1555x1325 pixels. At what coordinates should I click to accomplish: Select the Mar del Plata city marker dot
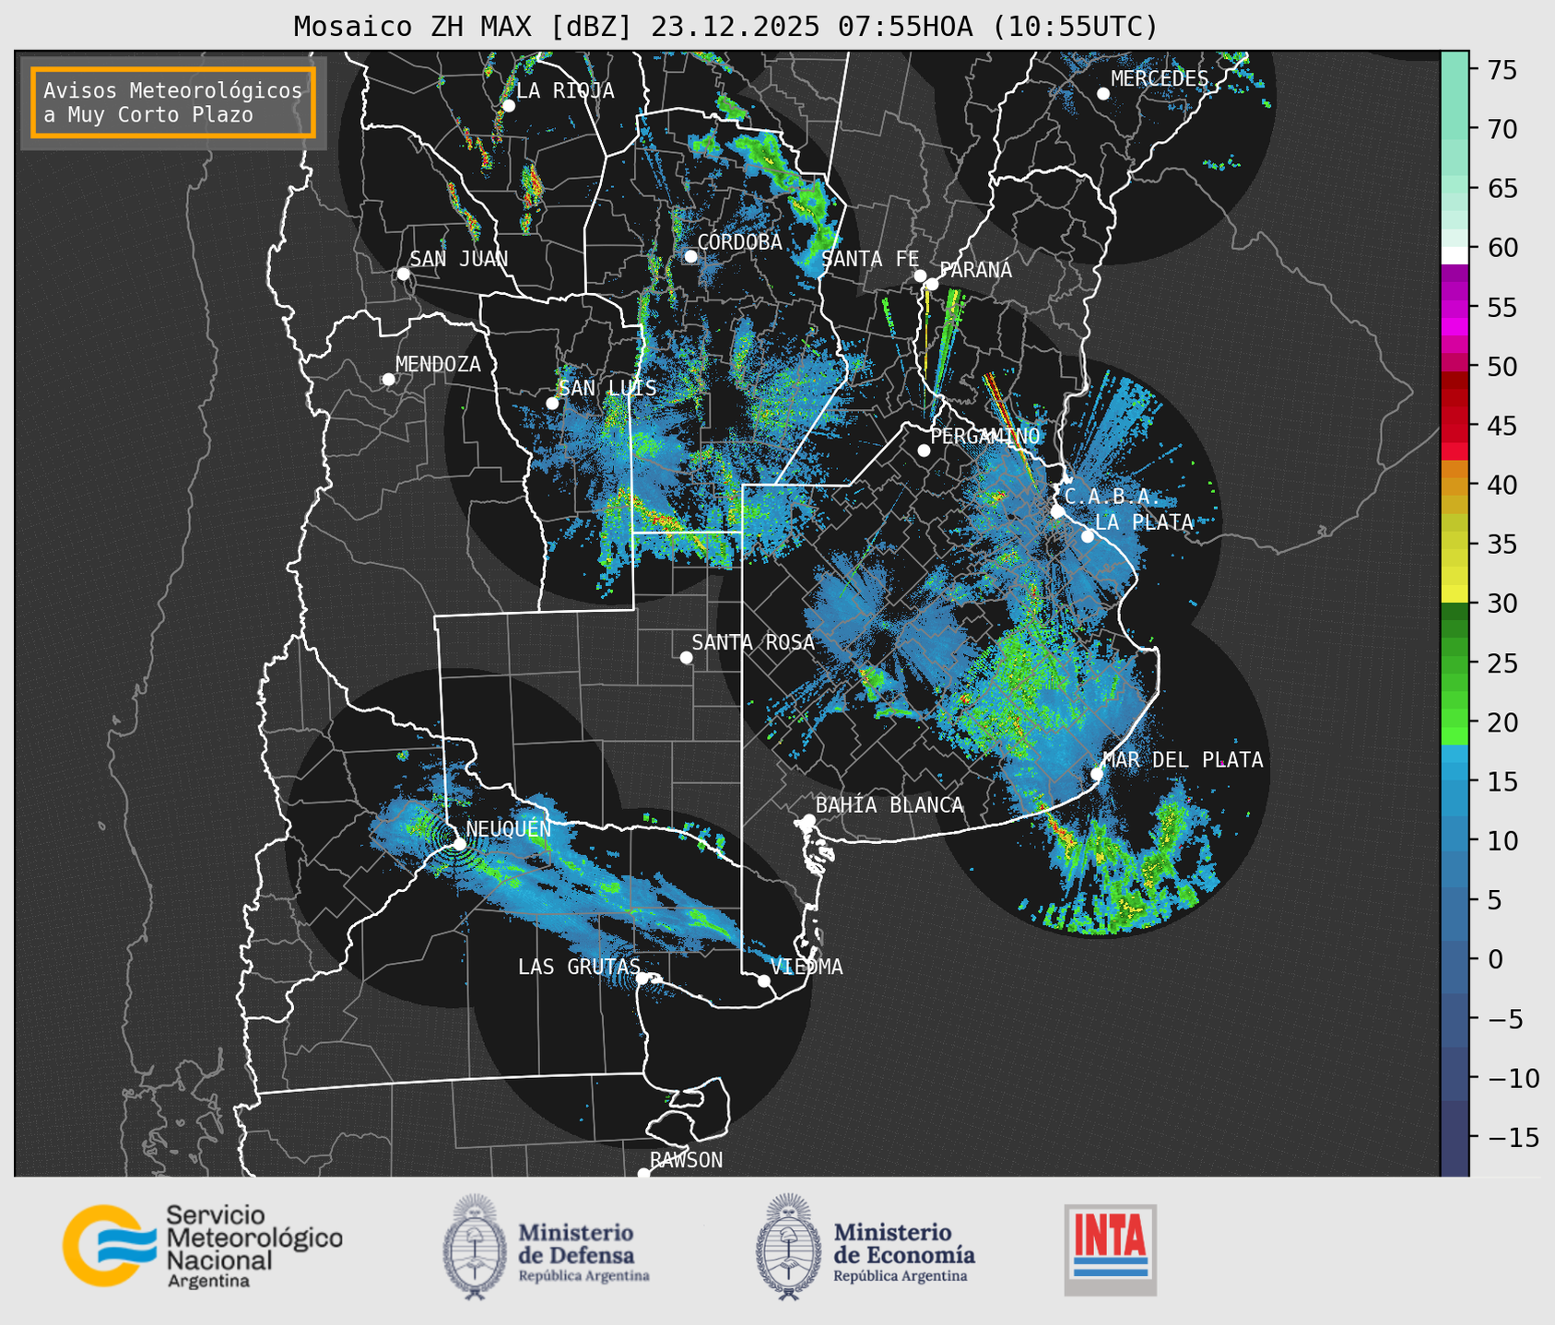tap(1097, 773)
